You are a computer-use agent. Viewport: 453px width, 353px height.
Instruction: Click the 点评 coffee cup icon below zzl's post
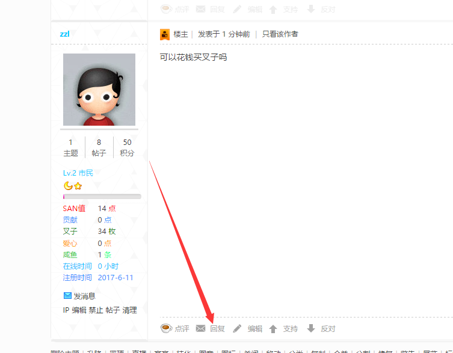[x=166, y=328]
